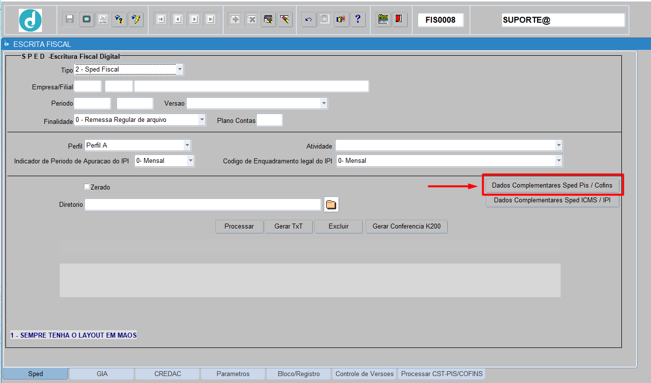The height and width of the screenshot is (383, 651).
Task: Click the Diretorio path field
Action: [203, 204]
